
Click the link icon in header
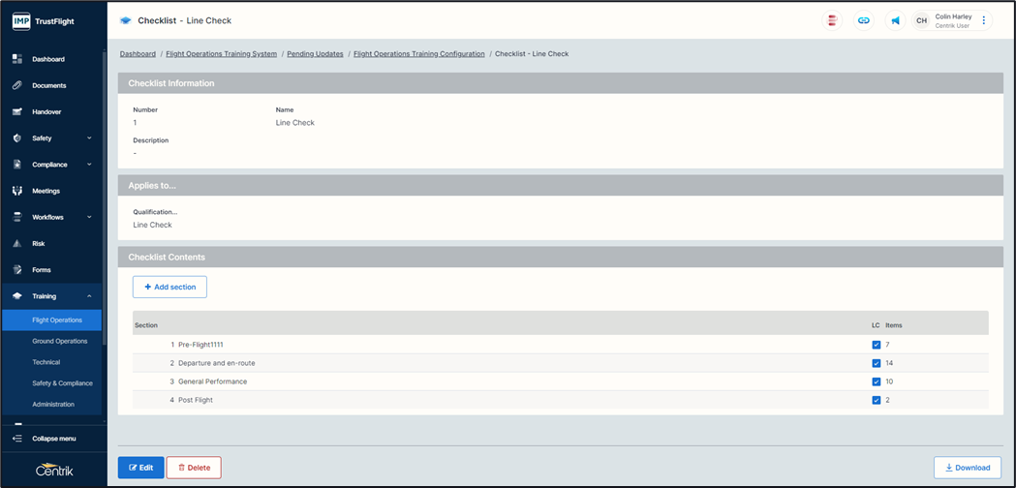coord(863,20)
